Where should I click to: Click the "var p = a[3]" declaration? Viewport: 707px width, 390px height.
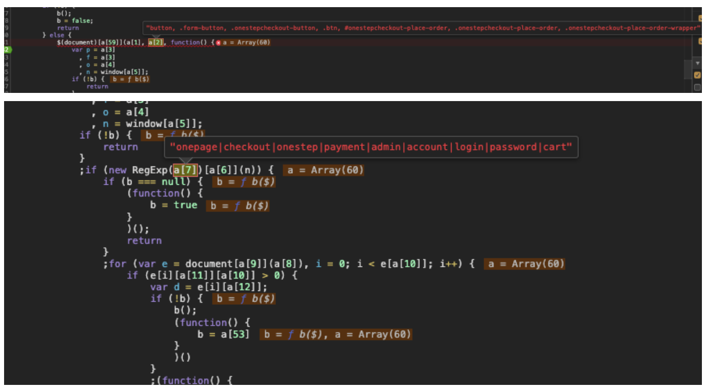click(93, 50)
